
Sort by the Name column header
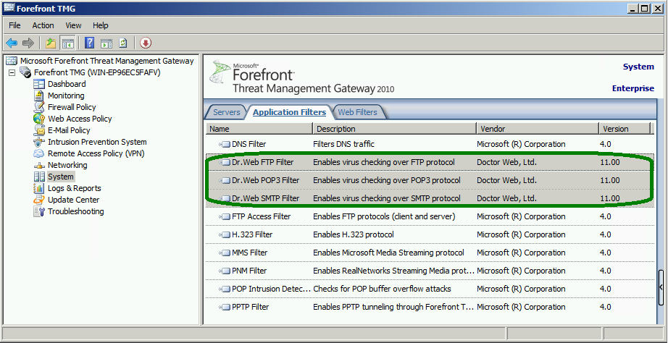tap(259, 129)
